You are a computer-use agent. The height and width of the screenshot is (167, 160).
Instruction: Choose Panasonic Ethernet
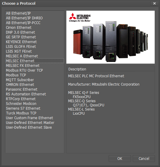[x=35, y=89]
